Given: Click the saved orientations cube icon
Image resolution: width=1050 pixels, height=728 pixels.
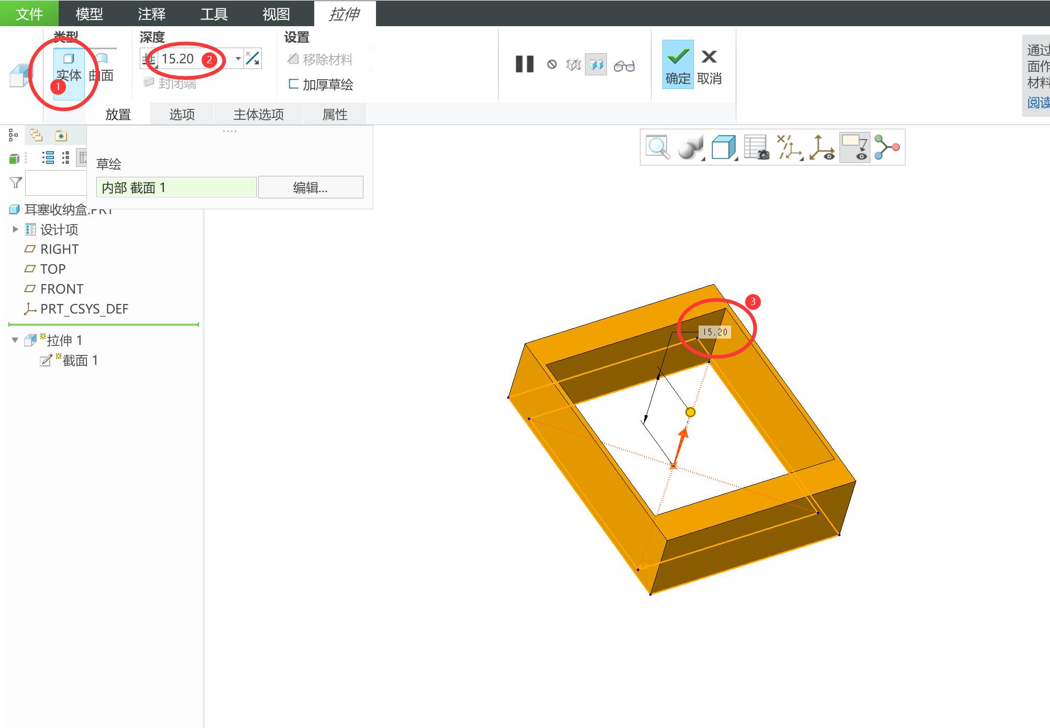Looking at the screenshot, I should [x=723, y=148].
